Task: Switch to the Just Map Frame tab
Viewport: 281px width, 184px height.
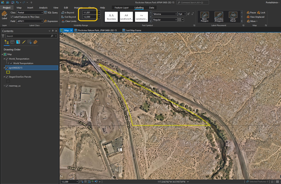Action: pos(133,30)
